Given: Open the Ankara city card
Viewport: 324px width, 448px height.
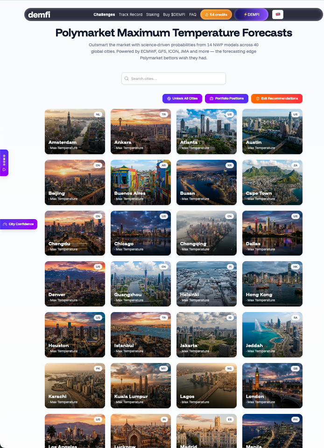Looking at the screenshot, I should 141,131.
